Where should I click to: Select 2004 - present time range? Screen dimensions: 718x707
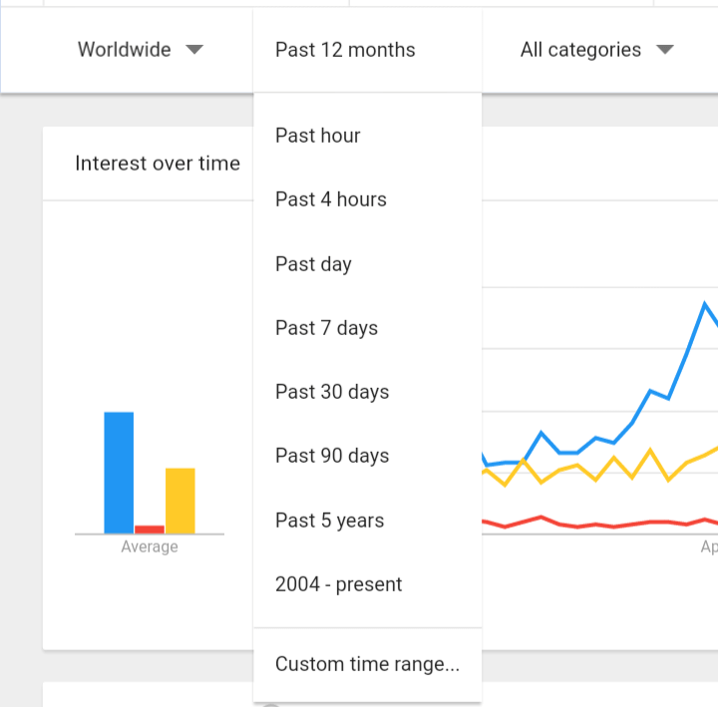339,584
